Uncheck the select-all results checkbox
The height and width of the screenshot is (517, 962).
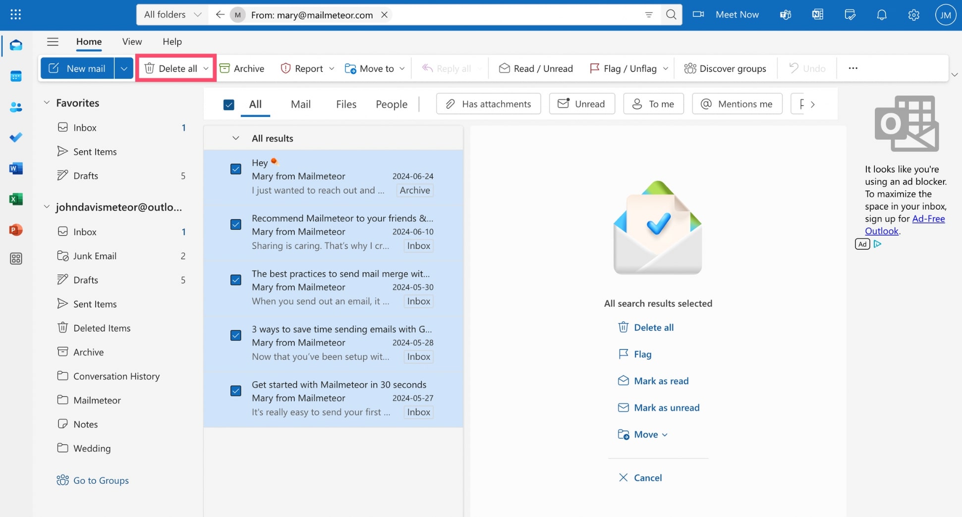pos(228,105)
